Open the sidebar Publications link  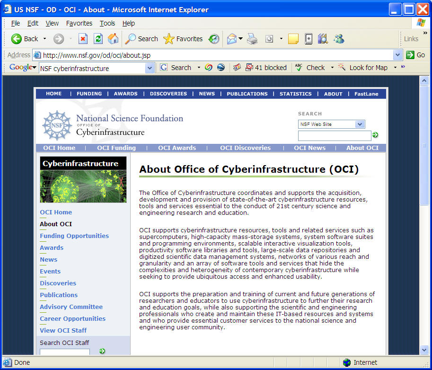coord(59,295)
